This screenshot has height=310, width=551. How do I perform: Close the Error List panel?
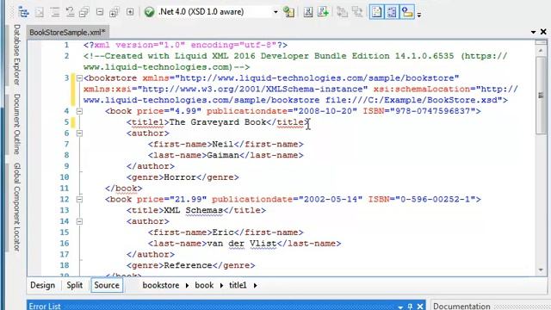click(420, 307)
